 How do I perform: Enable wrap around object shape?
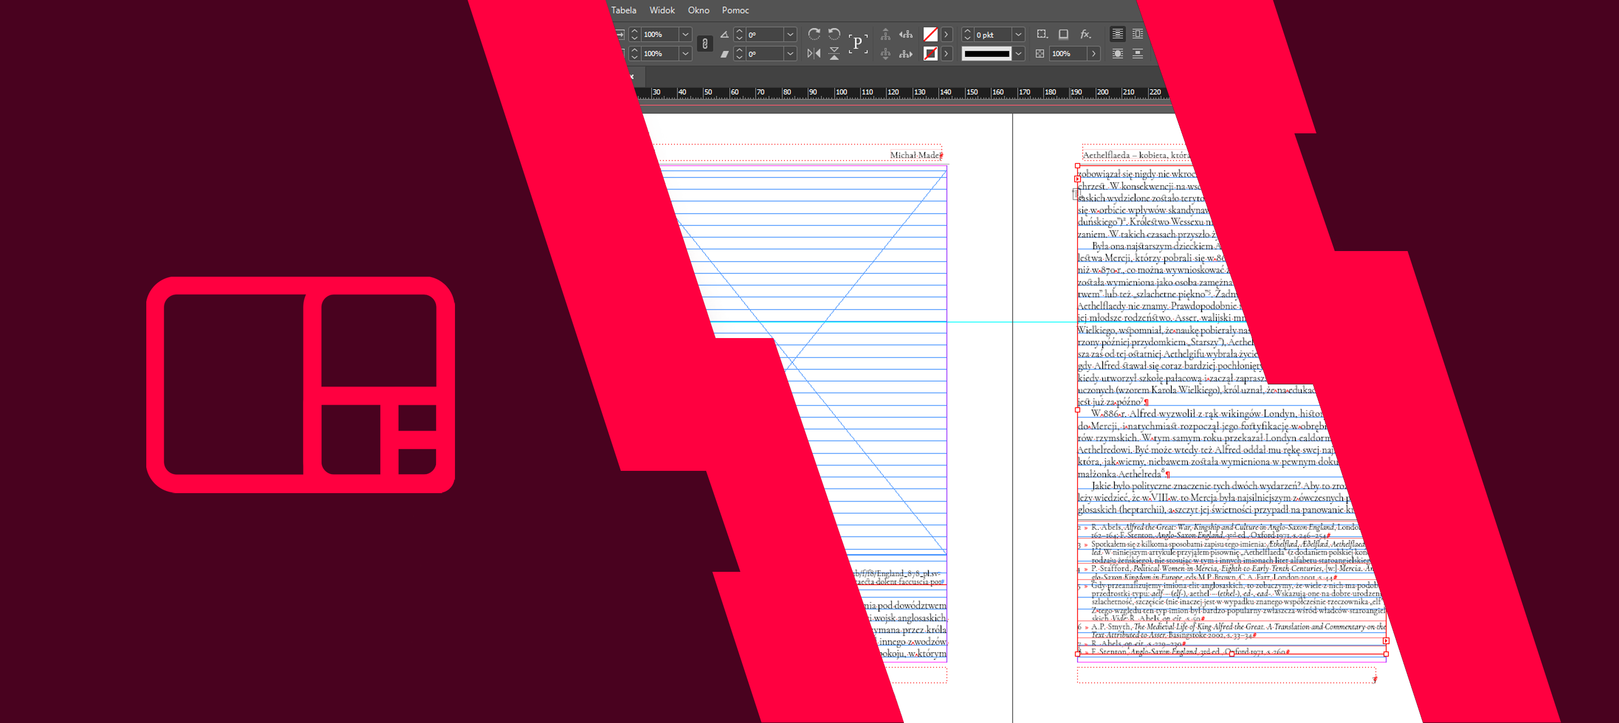tap(1118, 54)
